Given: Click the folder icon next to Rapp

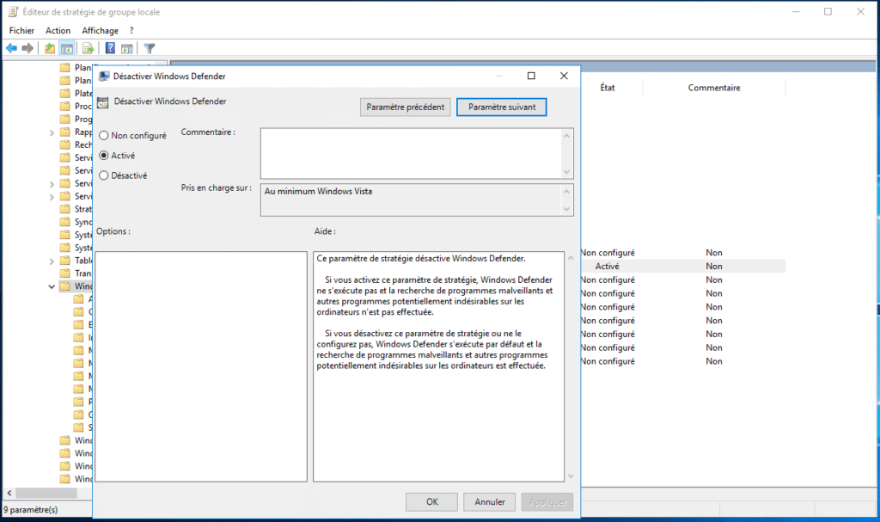Looking at the screenshot, I should pos(65,132).
